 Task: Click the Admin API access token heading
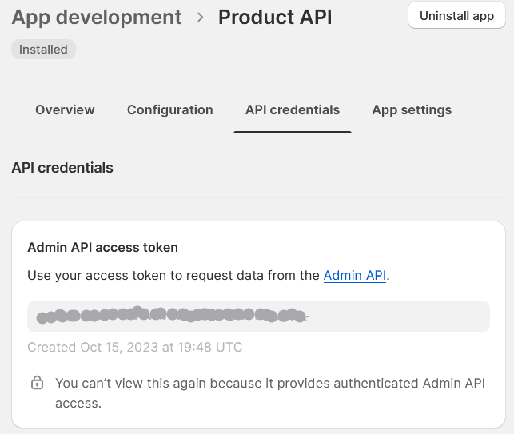click(x=102, y=248)
